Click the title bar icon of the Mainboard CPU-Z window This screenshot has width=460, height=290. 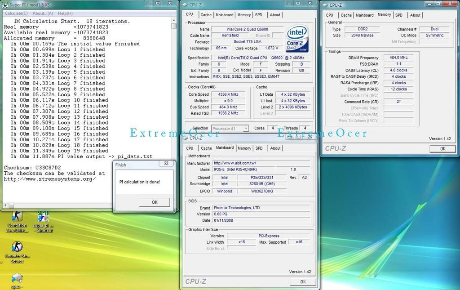pos(185,138)
